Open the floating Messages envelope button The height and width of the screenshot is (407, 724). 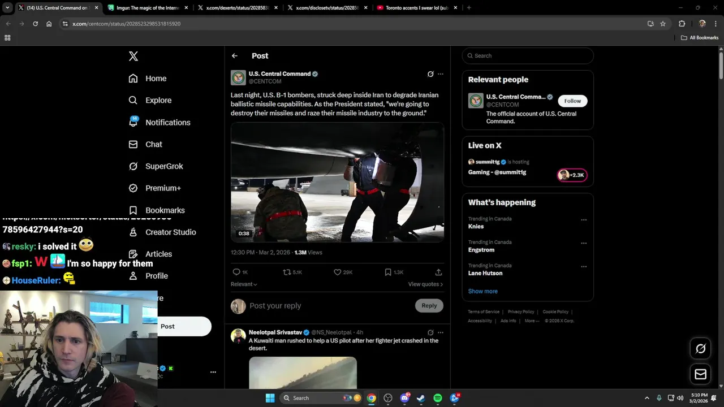[700, 374]
